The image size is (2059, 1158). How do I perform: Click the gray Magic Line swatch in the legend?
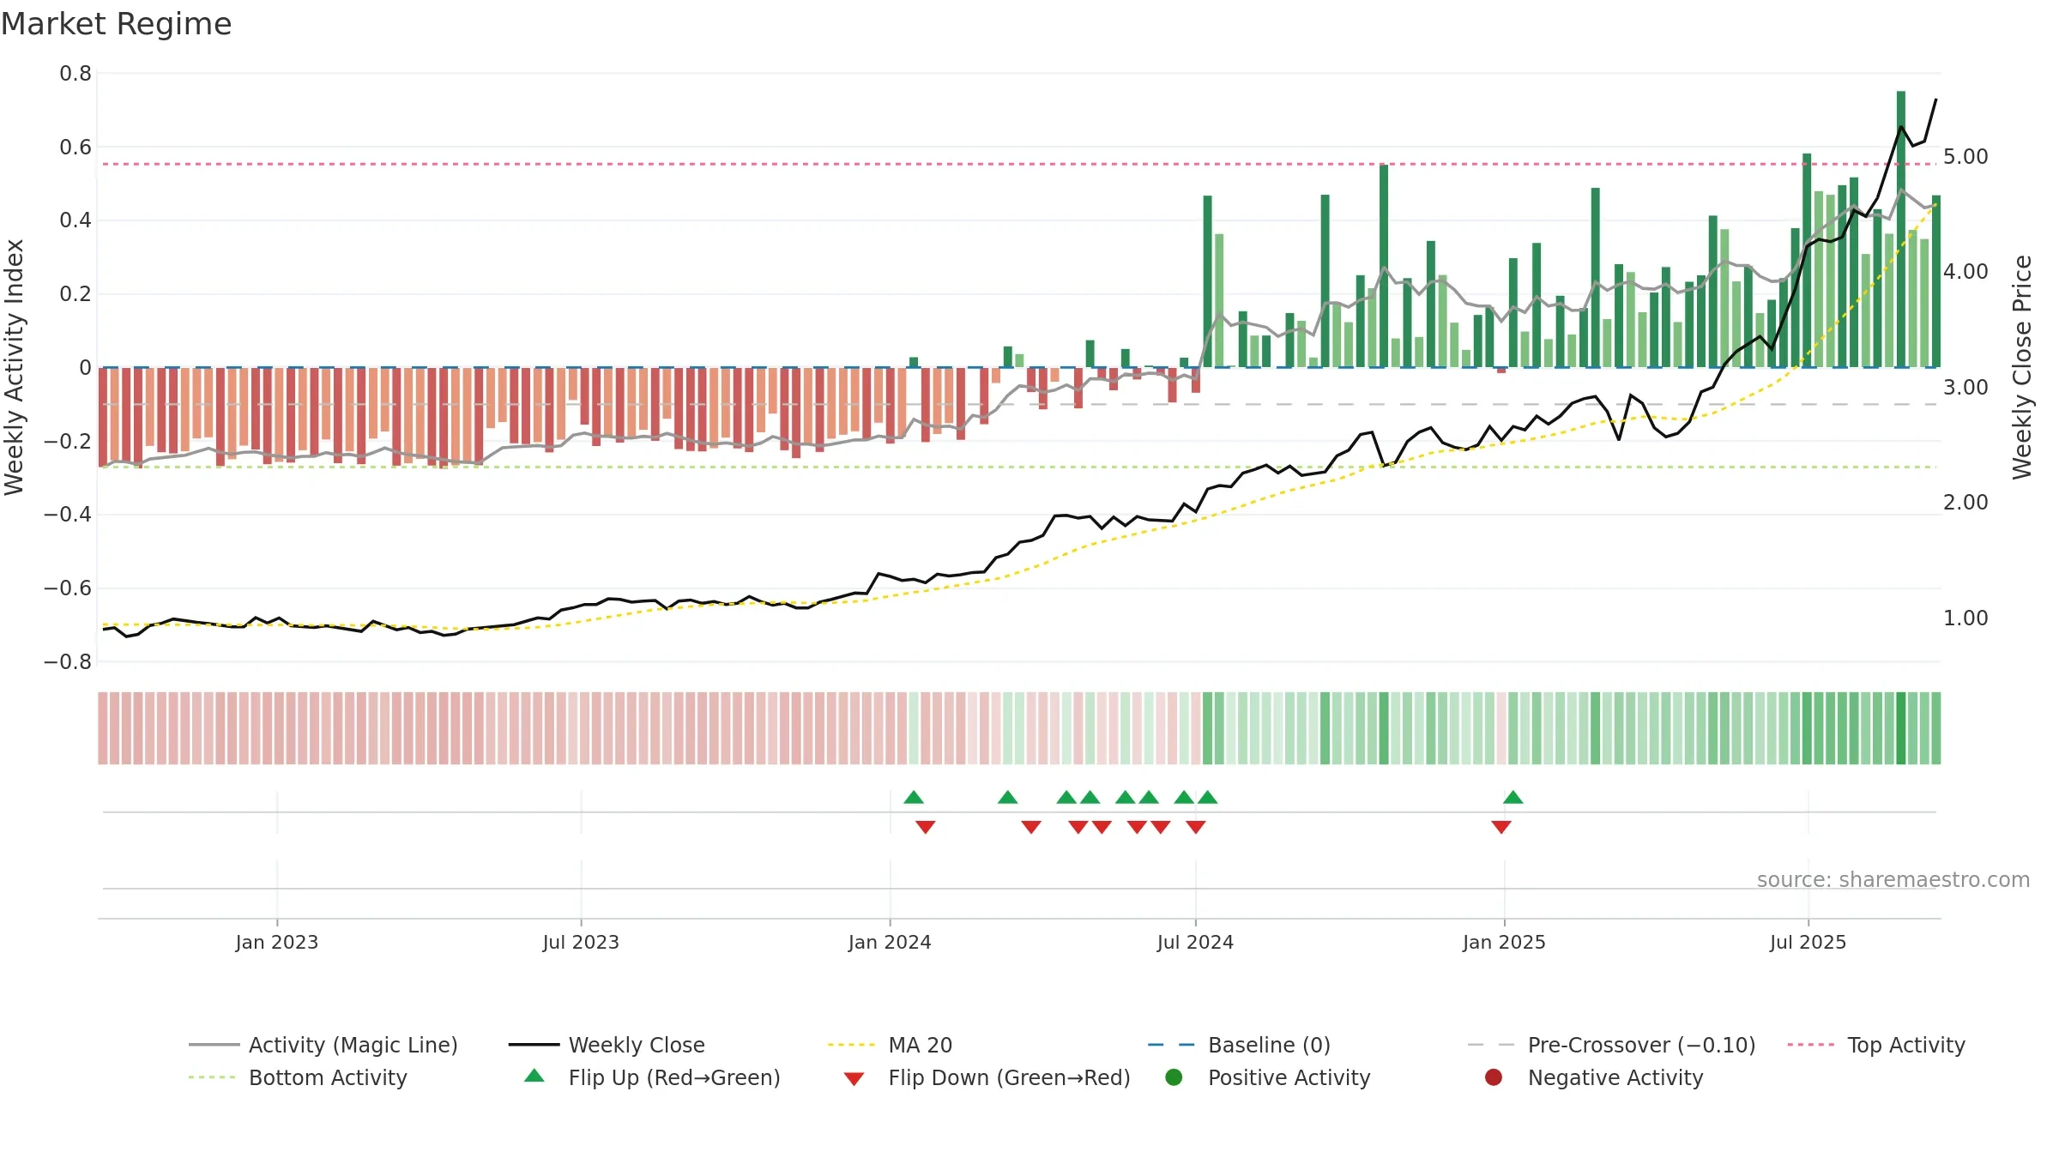pos(214,1045)
